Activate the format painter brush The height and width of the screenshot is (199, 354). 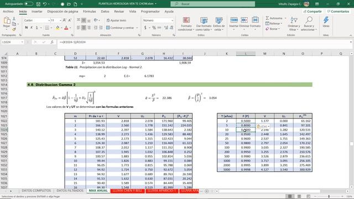coord(14,29)
